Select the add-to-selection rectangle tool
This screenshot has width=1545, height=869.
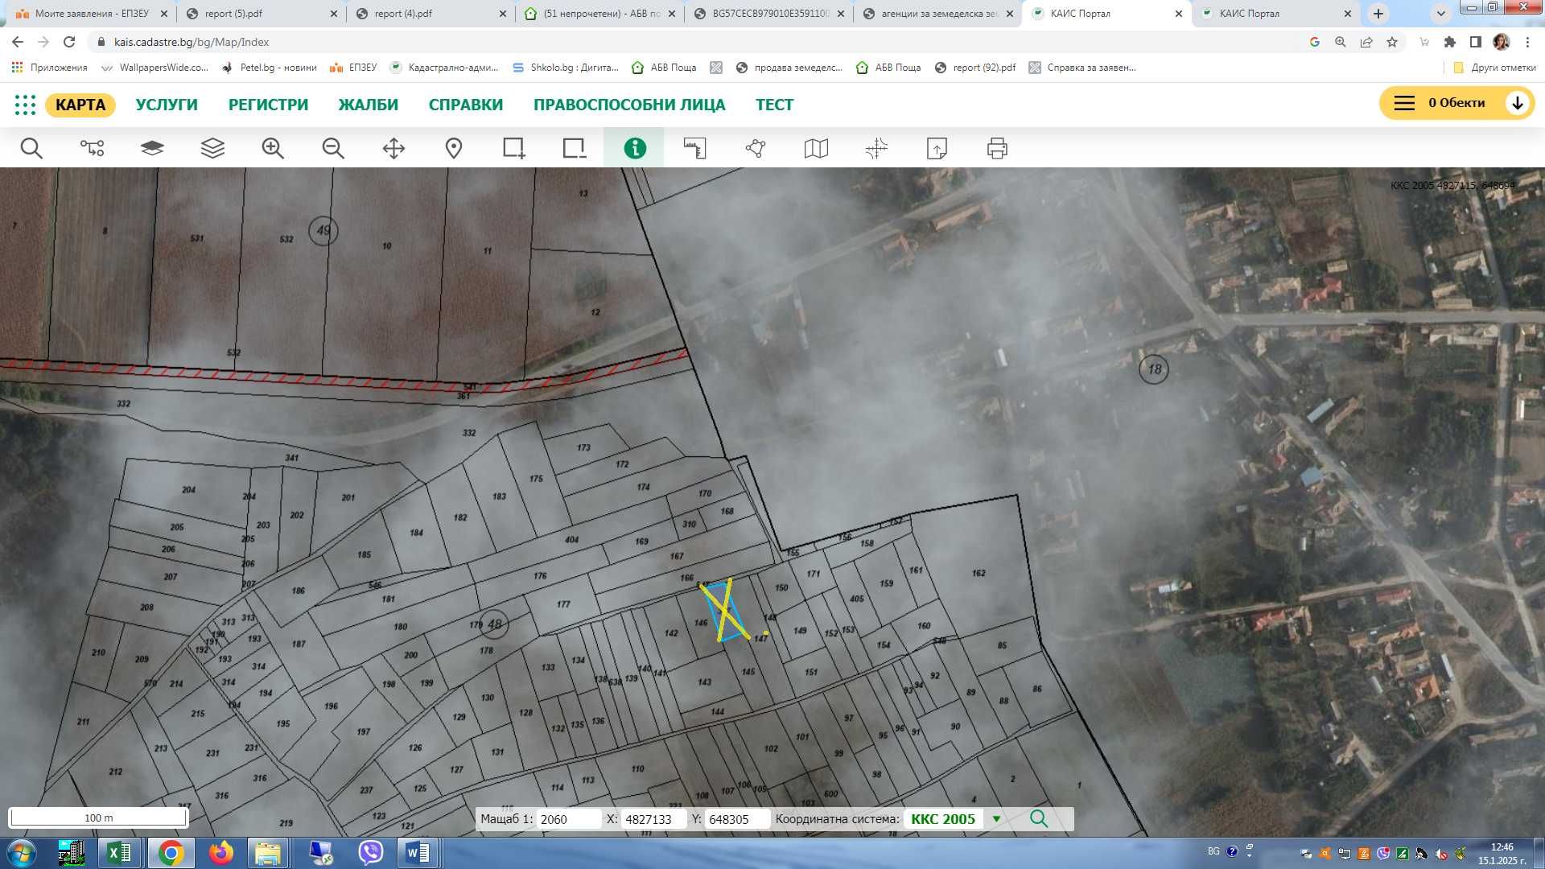click(x=514, y=148)
